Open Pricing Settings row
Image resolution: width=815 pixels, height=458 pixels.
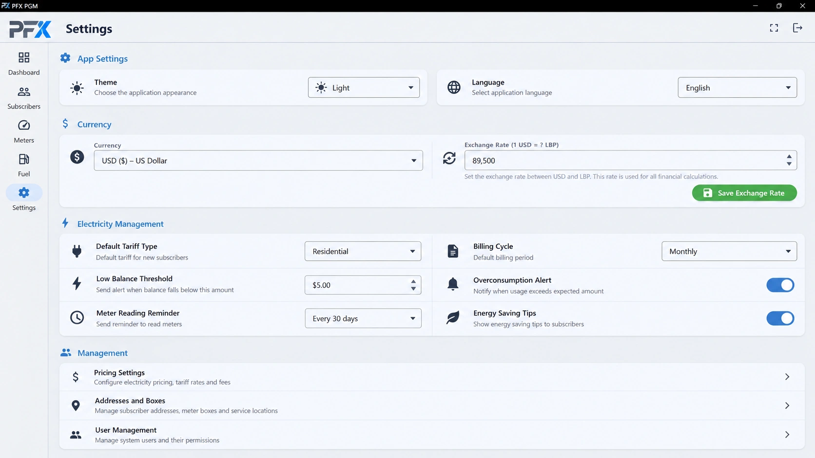click(432, 377)
